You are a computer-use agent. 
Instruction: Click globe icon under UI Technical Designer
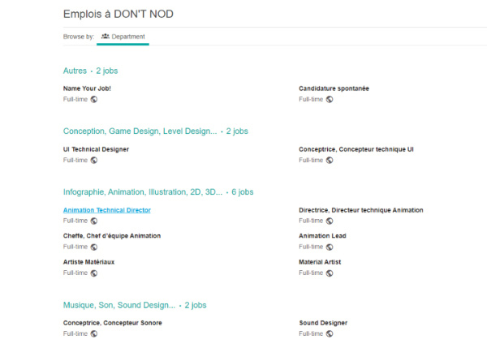94,160
